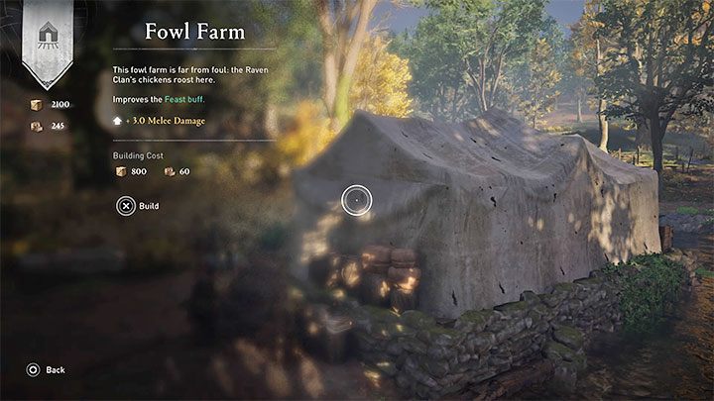The image size is (714, 401).
Task: Select the Back label
Action: [56, 370]
